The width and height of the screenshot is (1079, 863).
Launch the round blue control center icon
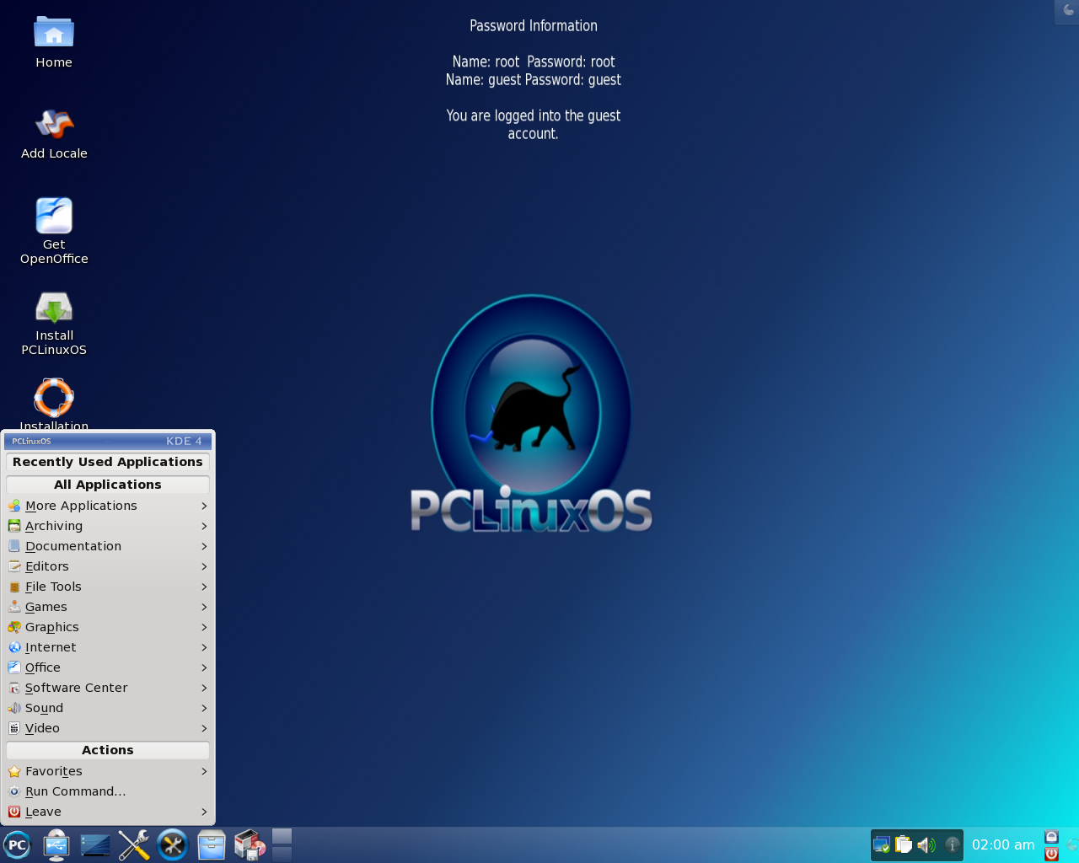pos(173,845)
